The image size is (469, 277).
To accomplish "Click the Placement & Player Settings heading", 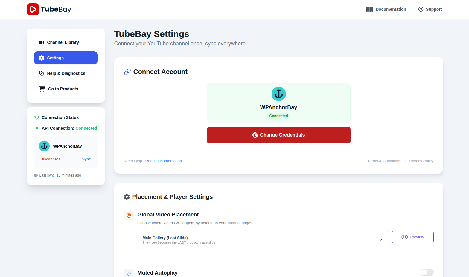I will click(173, 197).
